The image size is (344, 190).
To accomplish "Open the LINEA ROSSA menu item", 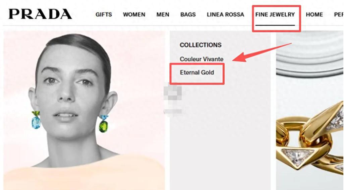I will click(225, 14).
